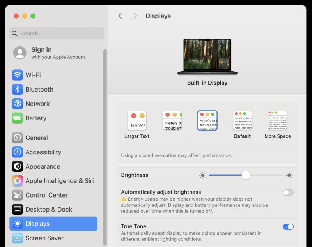The image size is (312, 247).
Task: Select the Appearance icon
Action: click(x=17, y=166)
